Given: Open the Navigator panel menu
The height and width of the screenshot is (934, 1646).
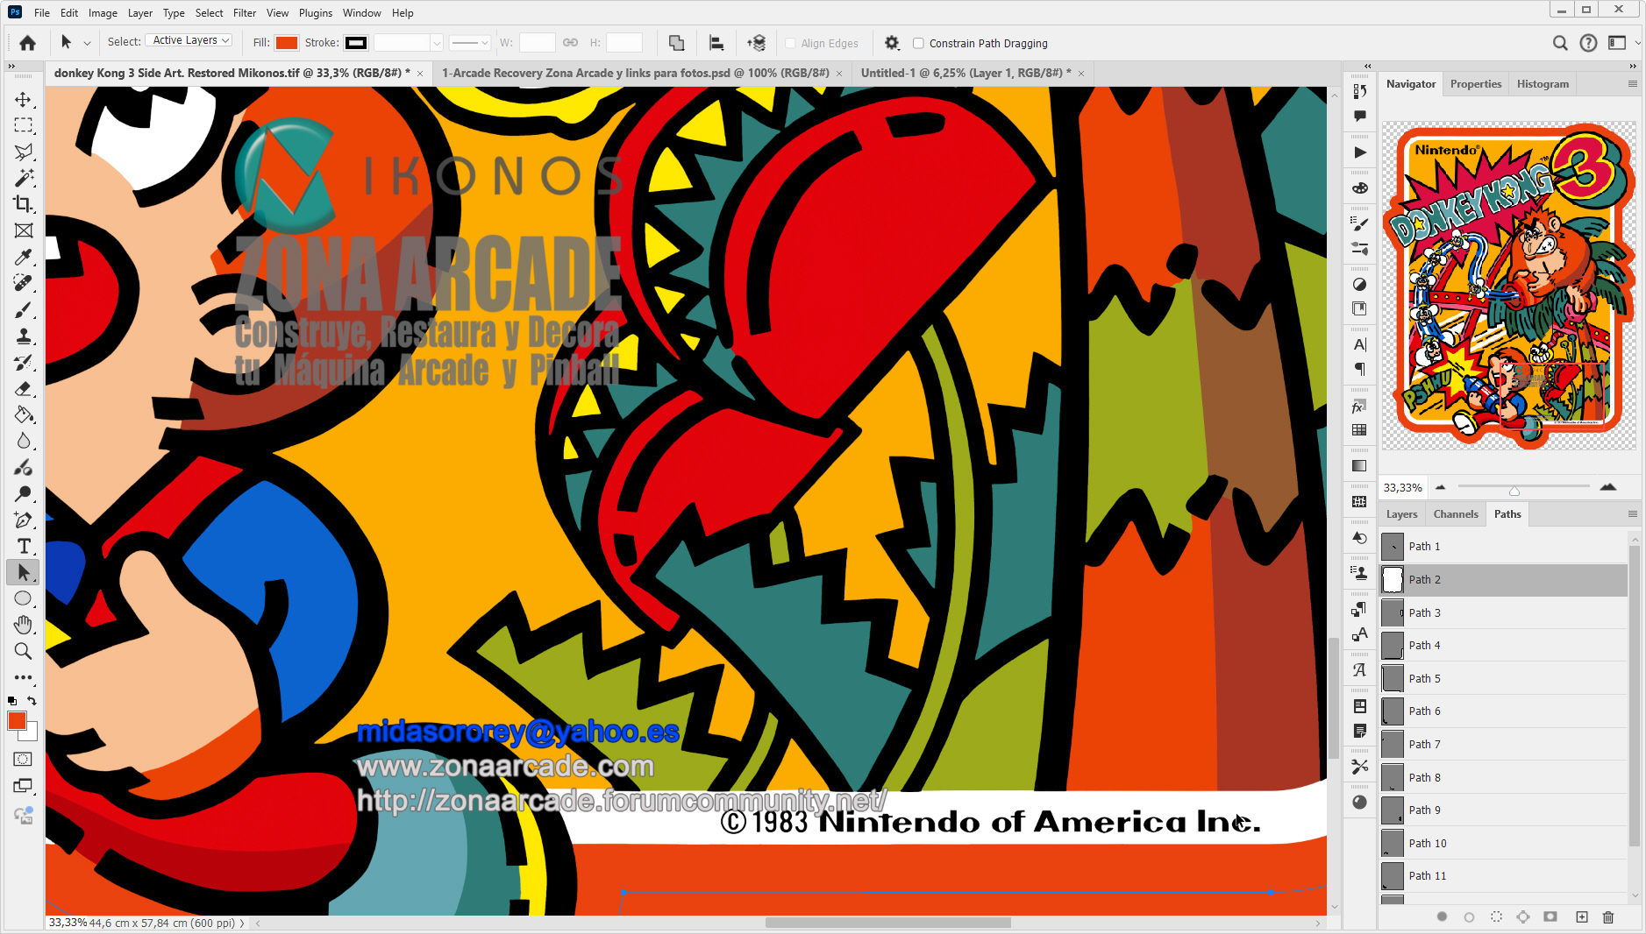Looking at the screenshot, I should 1632,84.
